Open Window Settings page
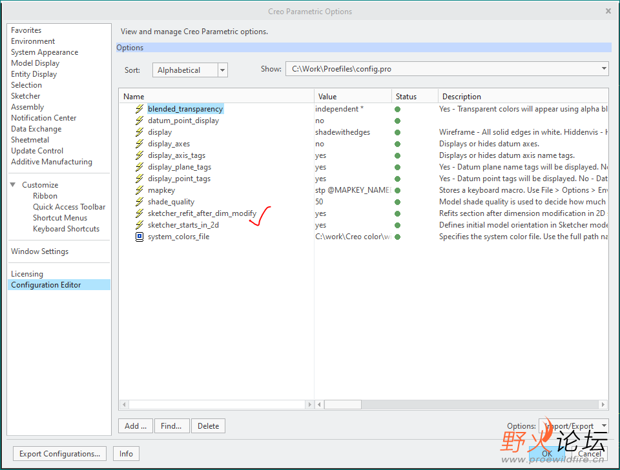 tap(39, 251)
